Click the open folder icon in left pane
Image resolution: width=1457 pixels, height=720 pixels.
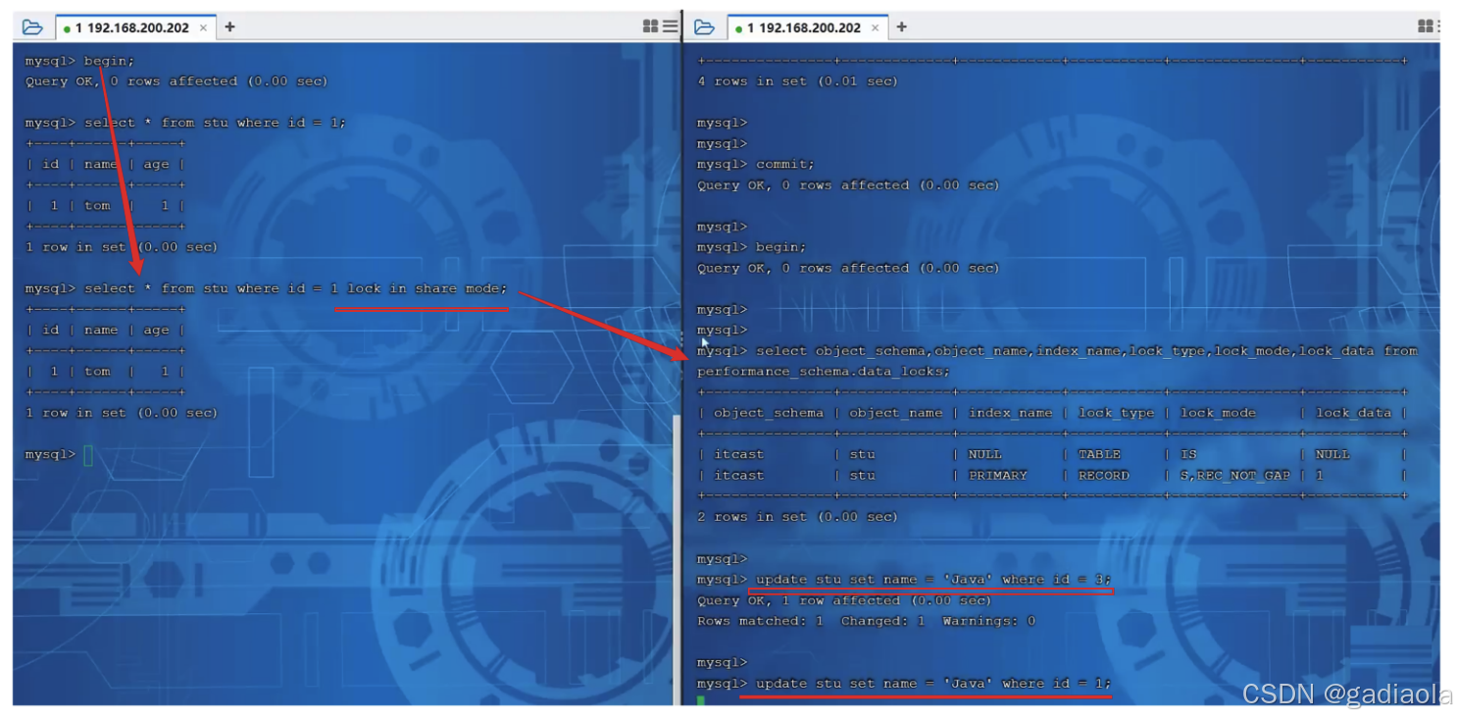(32, 26)
